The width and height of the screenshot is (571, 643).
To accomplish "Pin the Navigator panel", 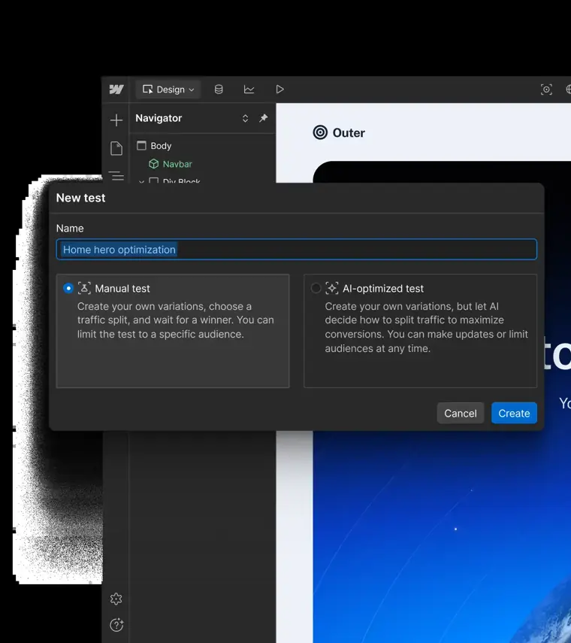I will coord(264,118).
